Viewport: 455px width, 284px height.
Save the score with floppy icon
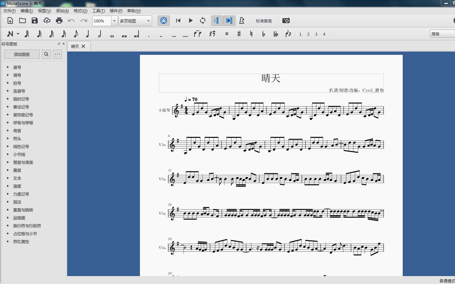pyautogui.click(x=35, y=20)
